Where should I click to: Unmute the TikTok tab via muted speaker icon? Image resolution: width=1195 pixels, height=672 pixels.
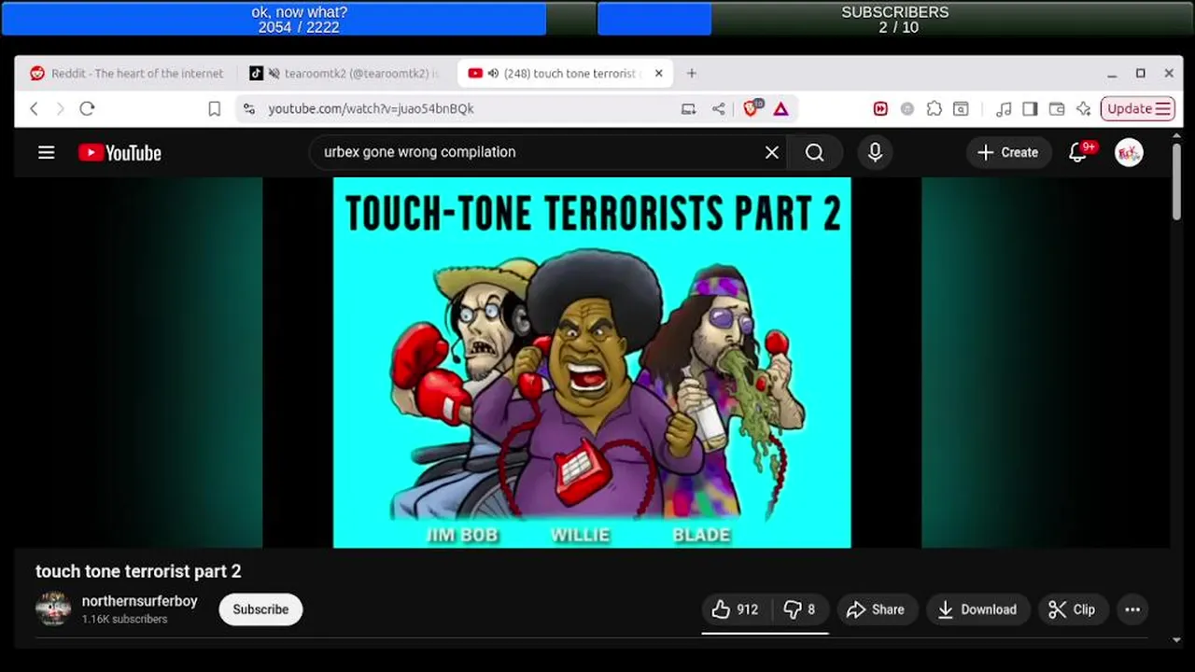point(274,74)
